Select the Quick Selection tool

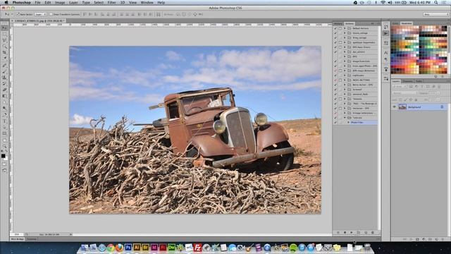(5, 47)
